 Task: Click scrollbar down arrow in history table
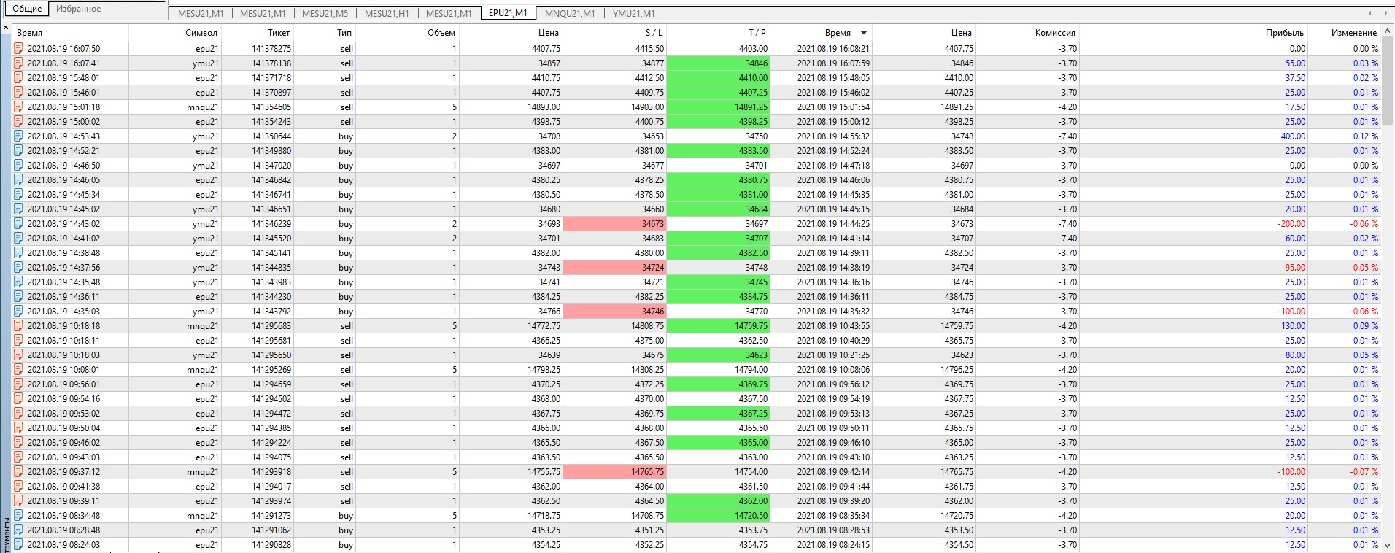pyautogui.click(x=1387, y=546)
